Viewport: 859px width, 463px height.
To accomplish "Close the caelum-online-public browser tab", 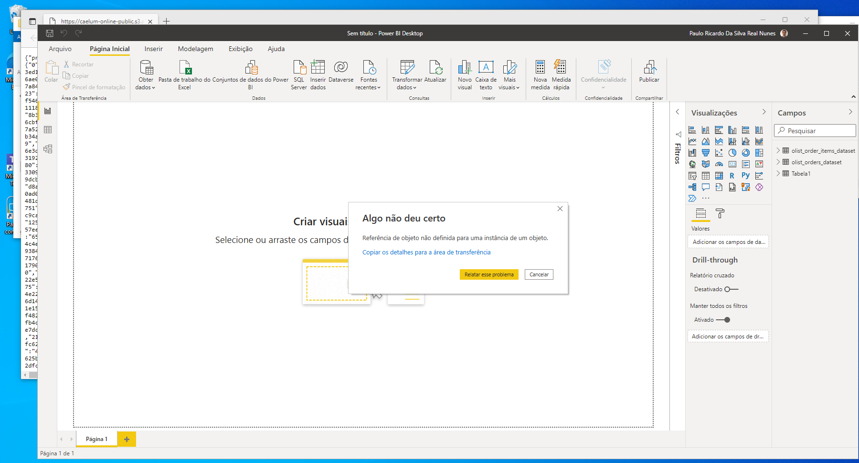I will pos(150,21).
